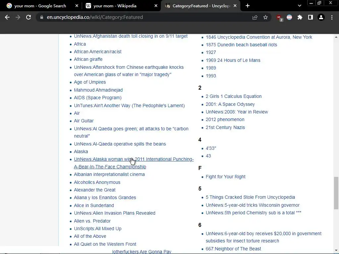Open the Chrome profile avatar

coord(321,17)
